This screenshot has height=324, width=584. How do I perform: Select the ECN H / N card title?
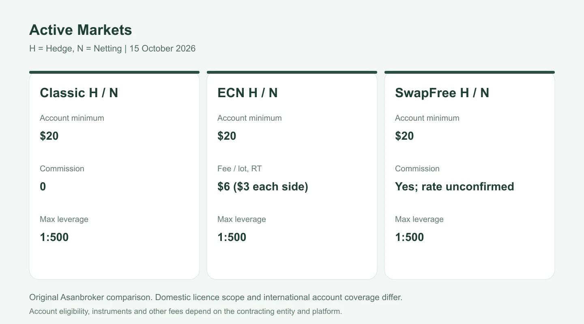[247, 93]
